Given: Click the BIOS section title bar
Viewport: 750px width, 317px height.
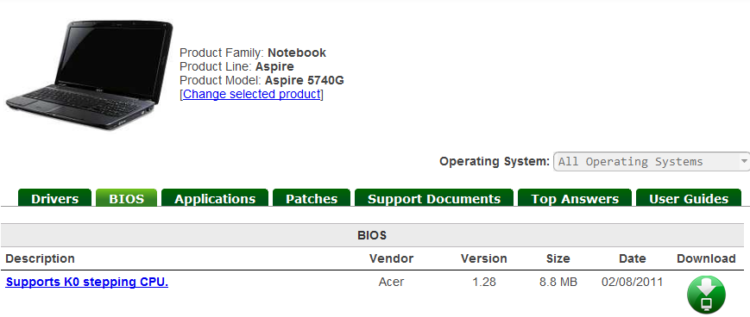Looking at the screenshot, I should [x=372, y=235].
